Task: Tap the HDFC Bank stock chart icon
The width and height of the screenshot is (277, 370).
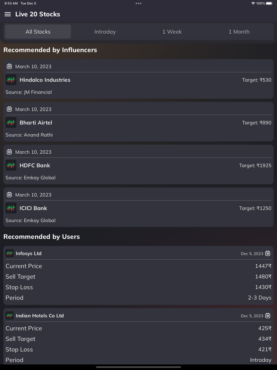Action: (11, 166)
